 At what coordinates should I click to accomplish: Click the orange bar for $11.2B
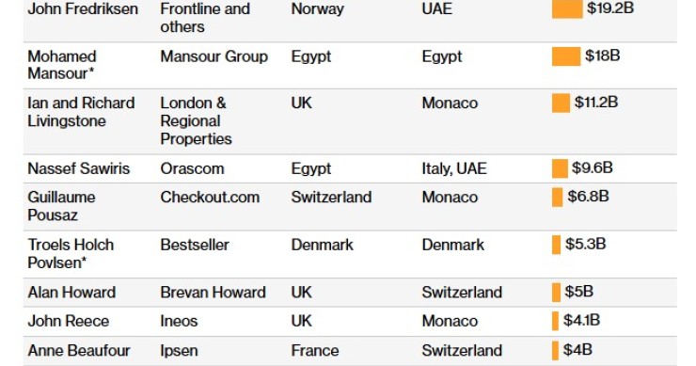click(x=561, y=103)
